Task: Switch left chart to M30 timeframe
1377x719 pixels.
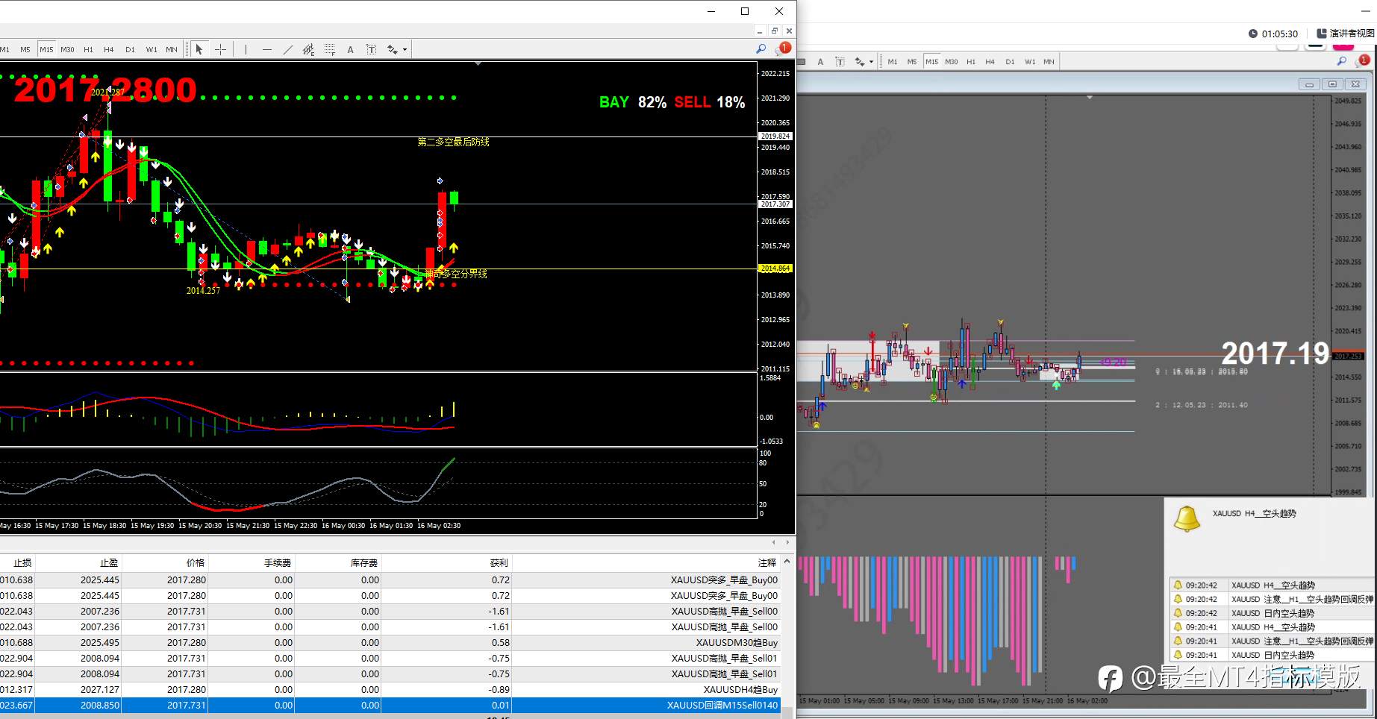Action: [x=67, y=49]
